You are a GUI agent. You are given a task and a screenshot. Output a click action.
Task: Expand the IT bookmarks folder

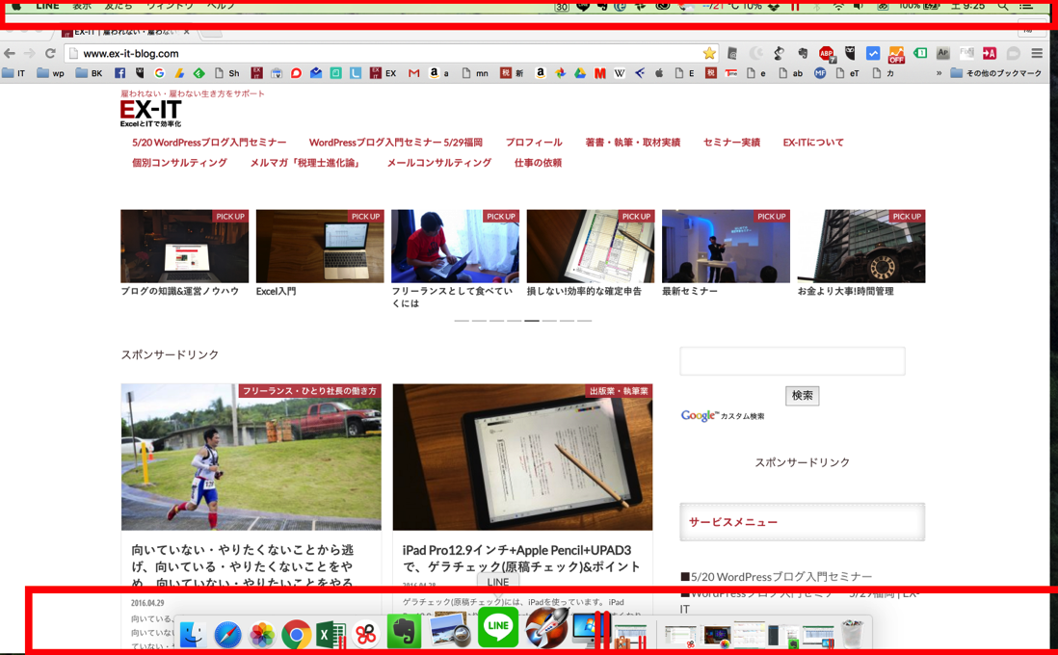click(14, 73)
